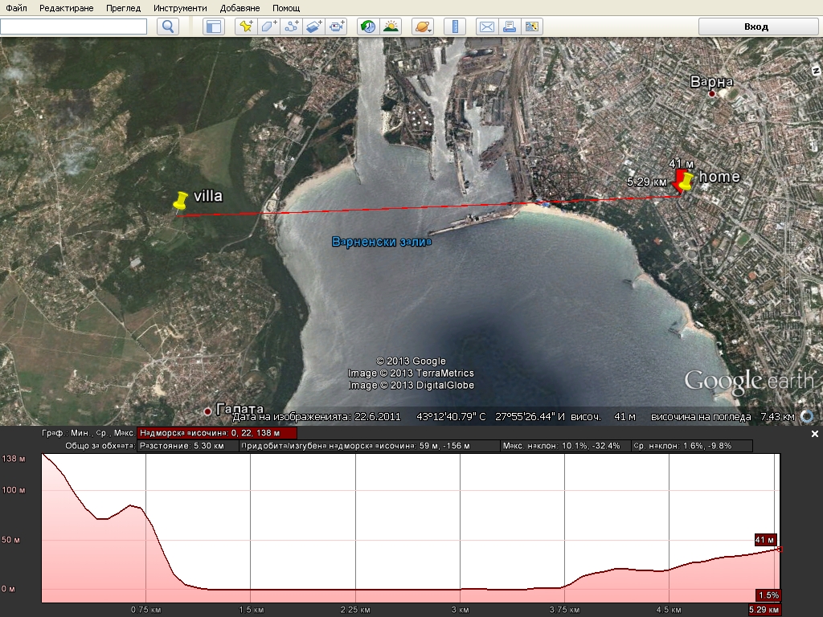The image size is (823, 617).
Task: Select the ruler measurement tool
Action: [455, 27]
